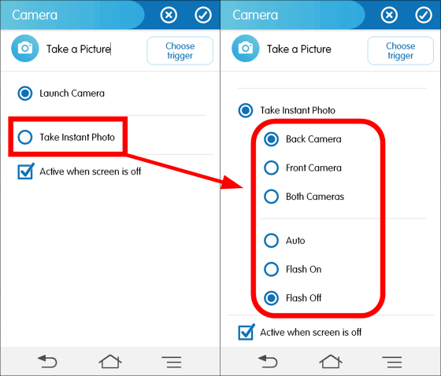The height and width of the screenshot is (376, 441).
Task: Tap the camera icon on left screen
Action: tap(25, 48)
